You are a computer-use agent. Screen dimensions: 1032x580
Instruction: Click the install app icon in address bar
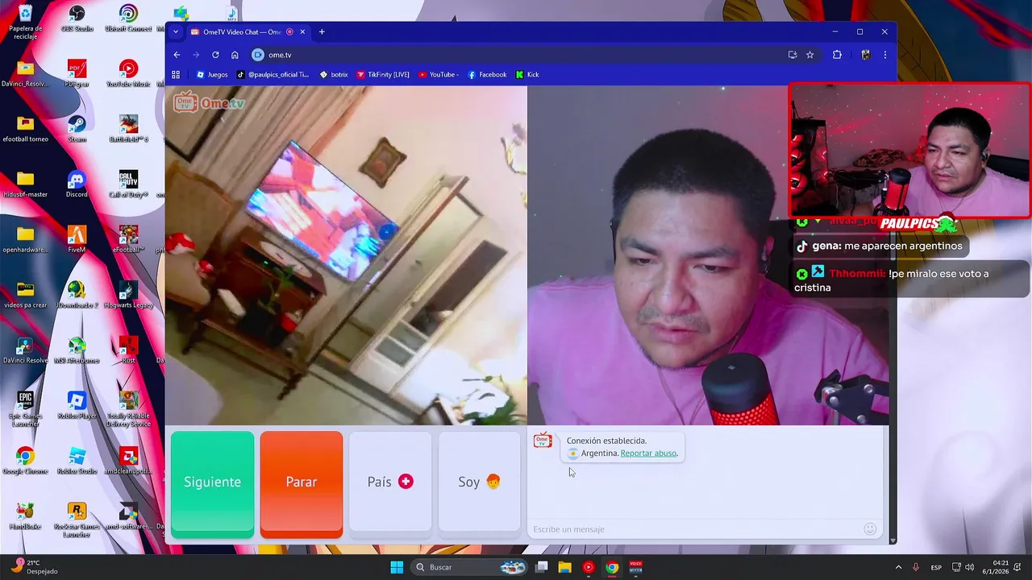pos(793,55)
